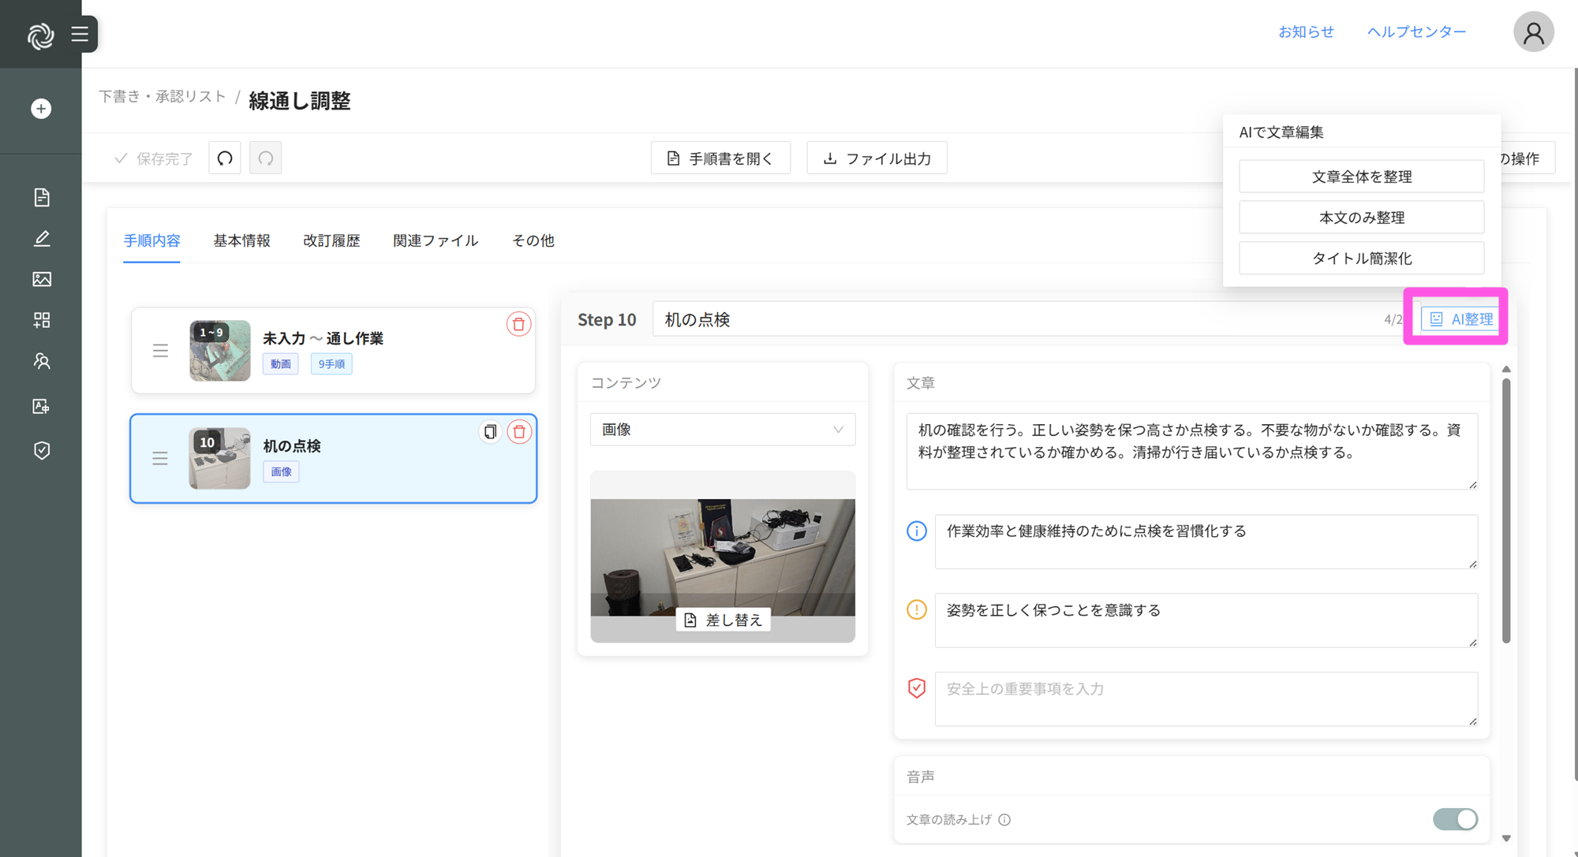The width and height of the screenshot is (1578, 857).
Task: Open the ヘルプセンター link
Action: tap(1416, 32)
